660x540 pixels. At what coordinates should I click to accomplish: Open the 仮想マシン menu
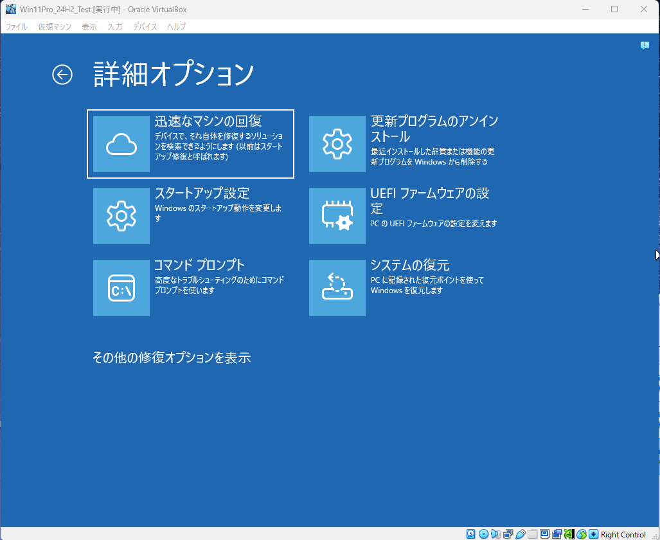[x=55, y=27]
